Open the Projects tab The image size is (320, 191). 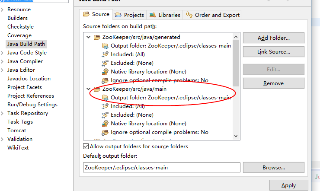point(129,15)
